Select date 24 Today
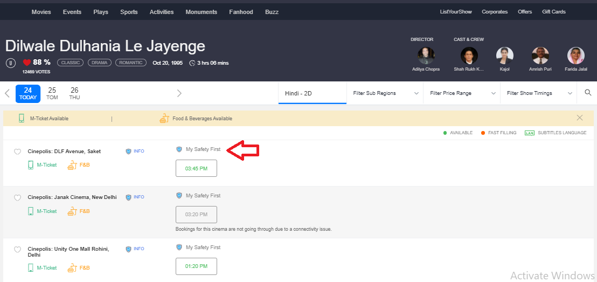Image resolution: width=597 pixels, height=282 pixels. tap(28, 94)
